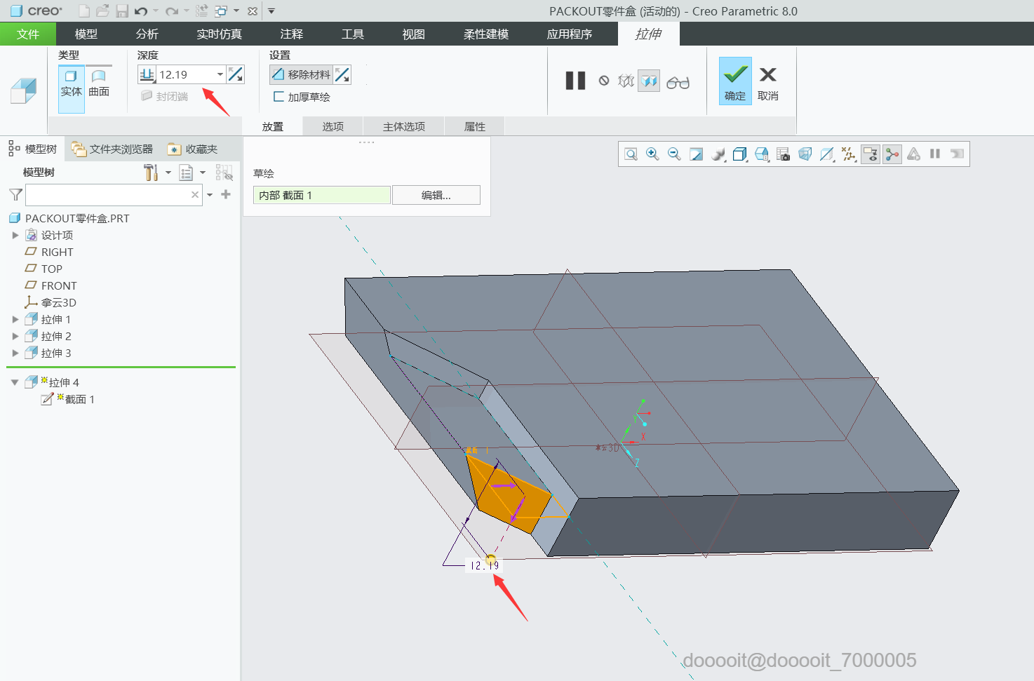Click the open folder icon in title bar
The image size is (1034, 681).
click(102, 11)
